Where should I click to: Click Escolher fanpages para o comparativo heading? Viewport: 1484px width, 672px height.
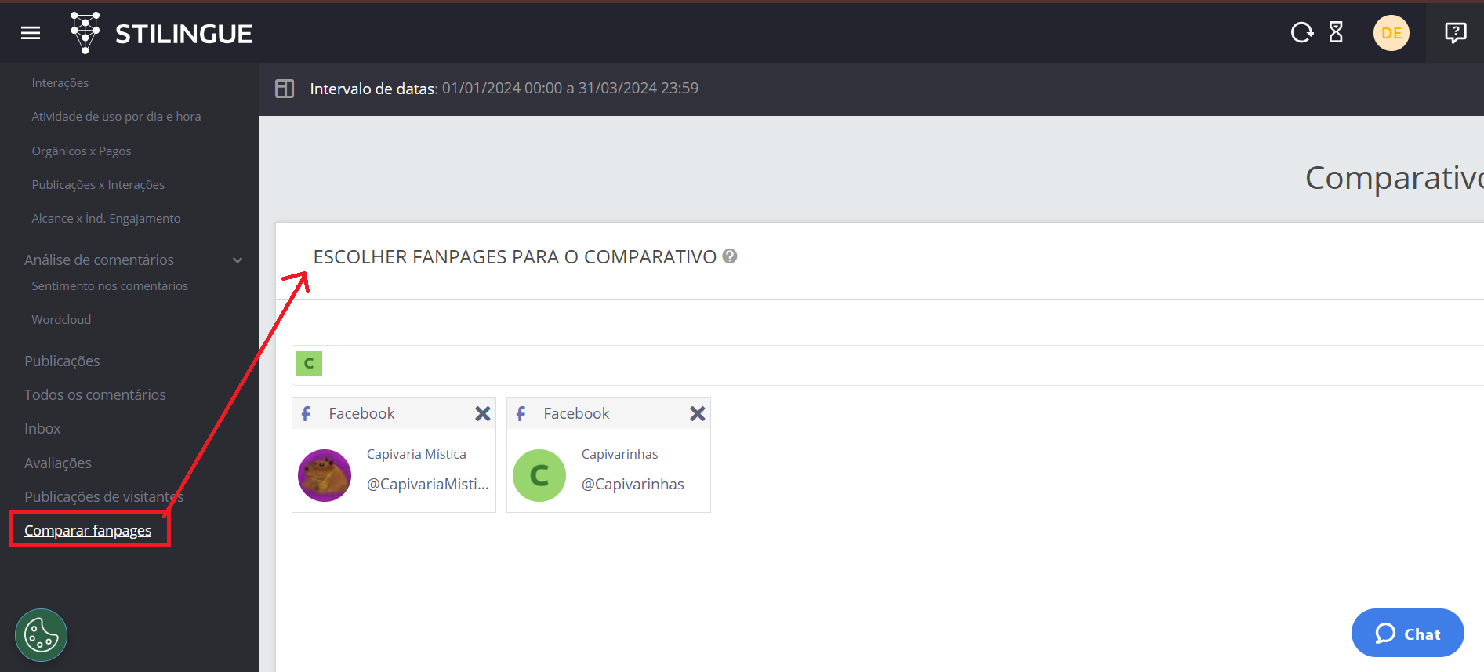tap(515, 256)
